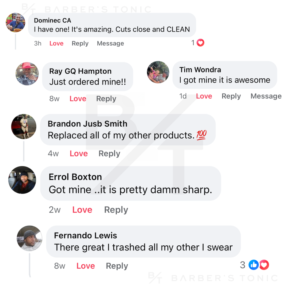The image size is (289, 289).
Task: Love Tim Wondra's comment
Action: coord(204,96)
